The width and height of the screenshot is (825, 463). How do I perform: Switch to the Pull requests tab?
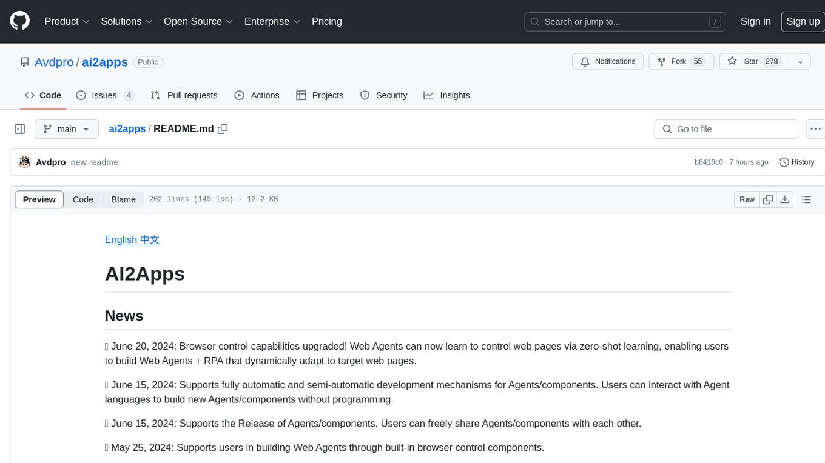(184, 95)
